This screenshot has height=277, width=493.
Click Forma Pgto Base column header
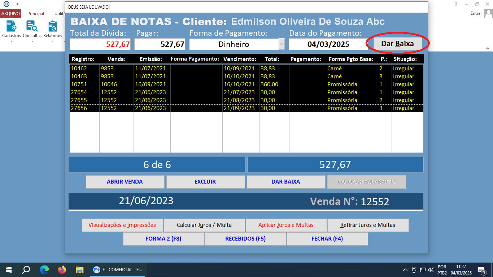(x=351, y=59)
